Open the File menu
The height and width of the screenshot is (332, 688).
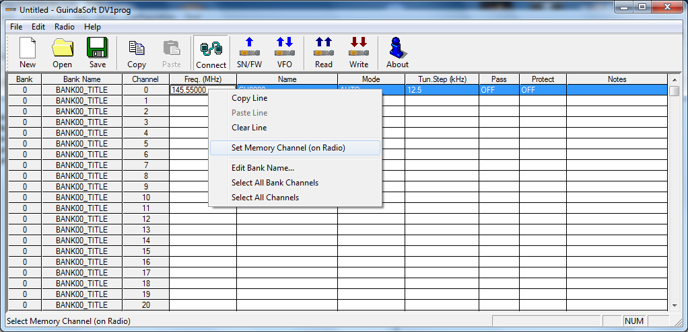tap(16, 27)
